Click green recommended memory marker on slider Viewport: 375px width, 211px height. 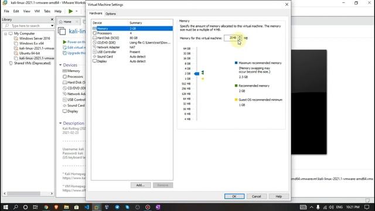(203, 73)
